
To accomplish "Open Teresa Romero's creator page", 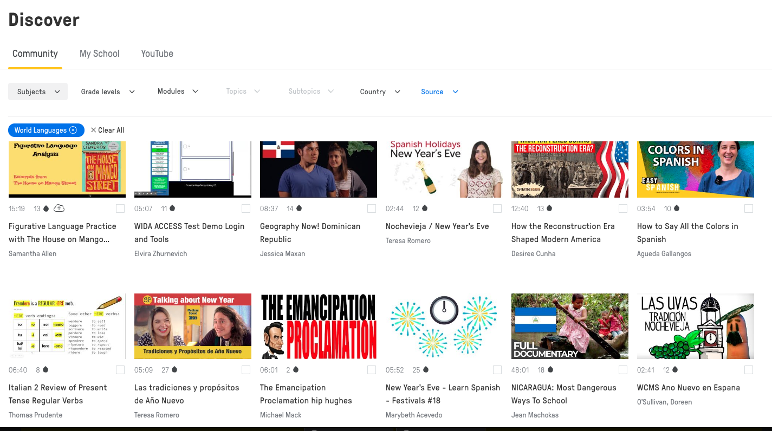I will [408, 240].
